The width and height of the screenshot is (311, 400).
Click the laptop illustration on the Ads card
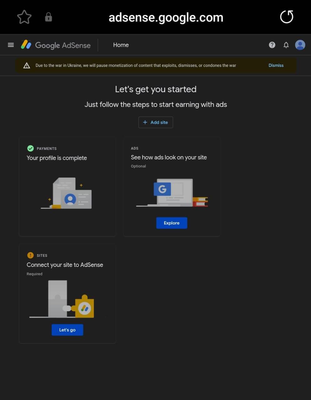point(172,192)
